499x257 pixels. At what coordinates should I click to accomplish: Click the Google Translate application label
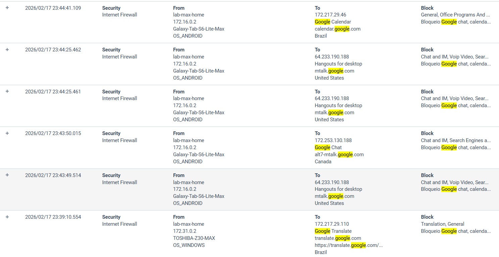click(x=333, y=231)
